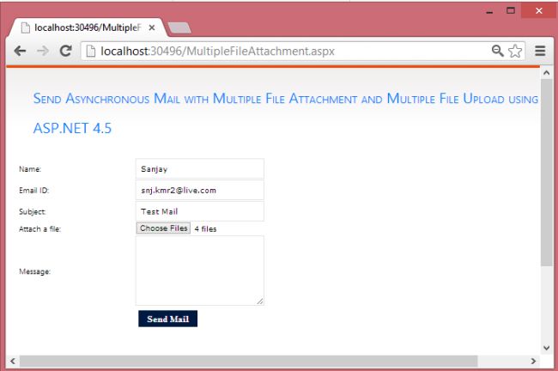Screen dimensions: 558x371
Task: Click the textarea resize grip corner
Action: [x=260, y=301]
